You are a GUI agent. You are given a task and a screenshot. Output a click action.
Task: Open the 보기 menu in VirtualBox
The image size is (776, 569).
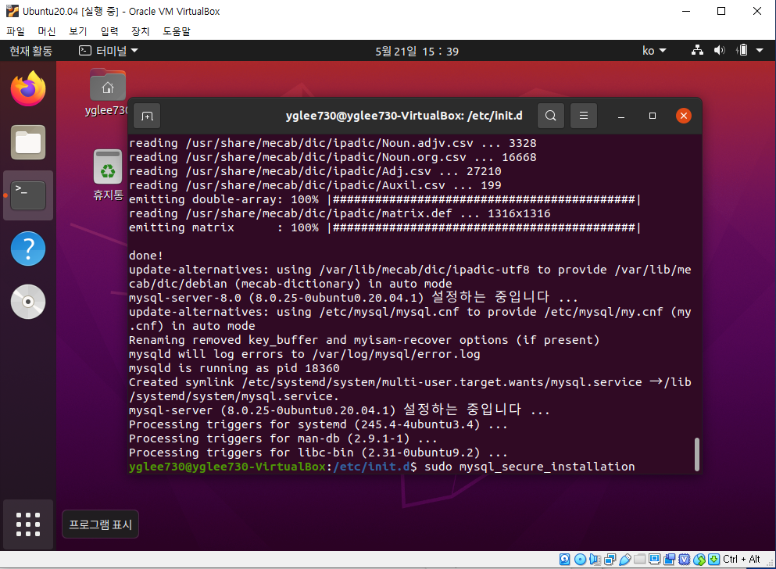[77, 31]
